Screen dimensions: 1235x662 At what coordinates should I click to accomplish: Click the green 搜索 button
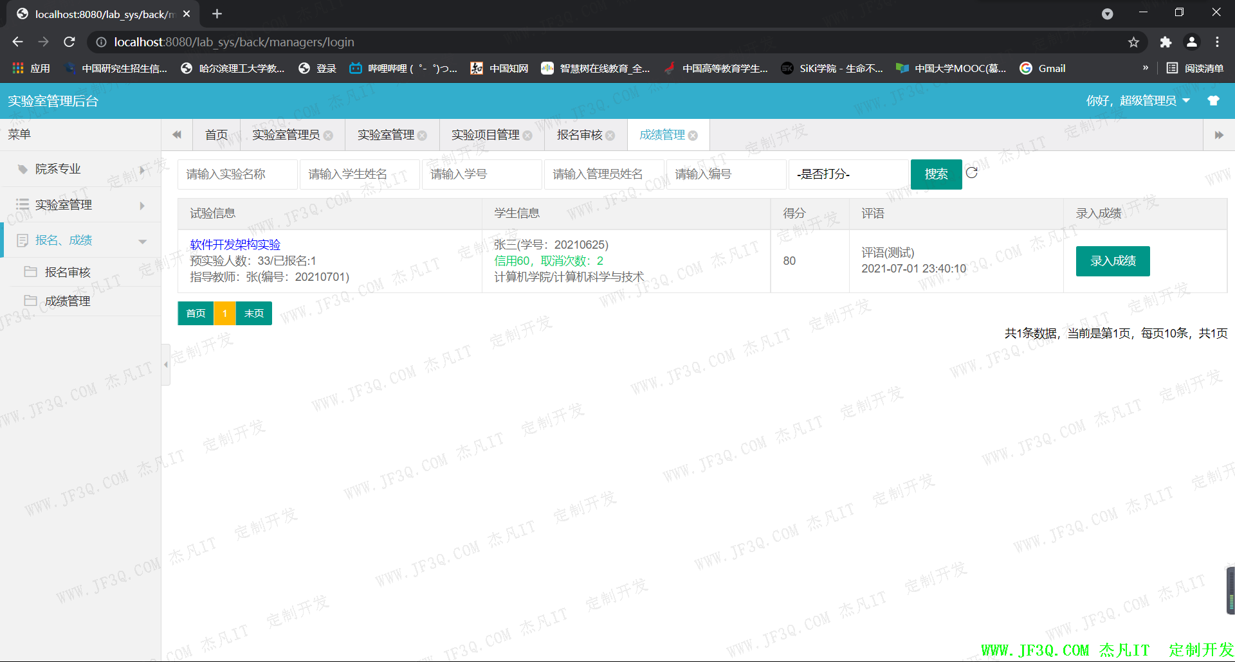(x=936, y=174)
